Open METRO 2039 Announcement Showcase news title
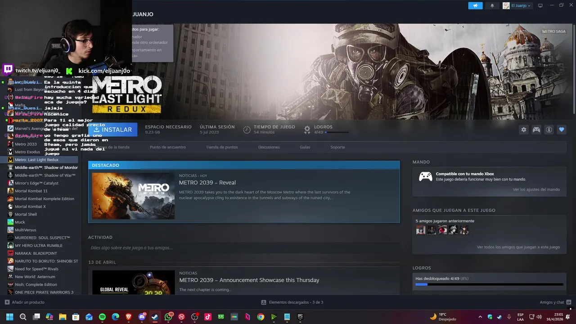 click(249, 280)
